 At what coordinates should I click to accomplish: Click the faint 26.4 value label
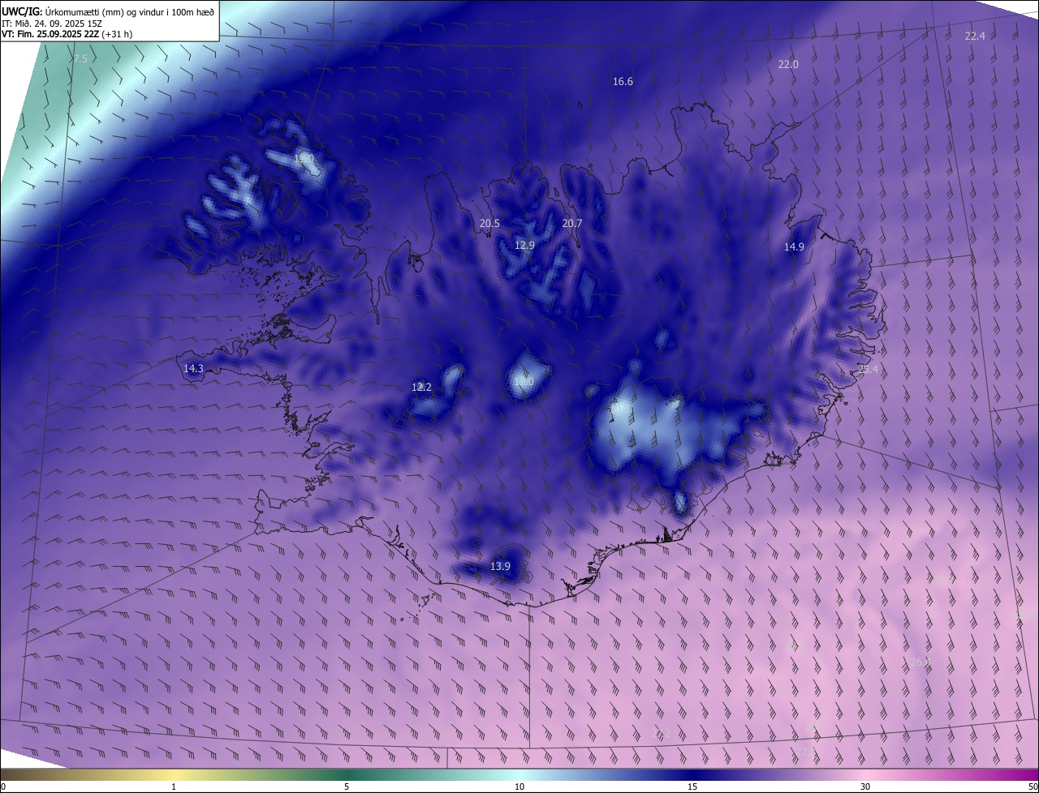click(920, 662)
